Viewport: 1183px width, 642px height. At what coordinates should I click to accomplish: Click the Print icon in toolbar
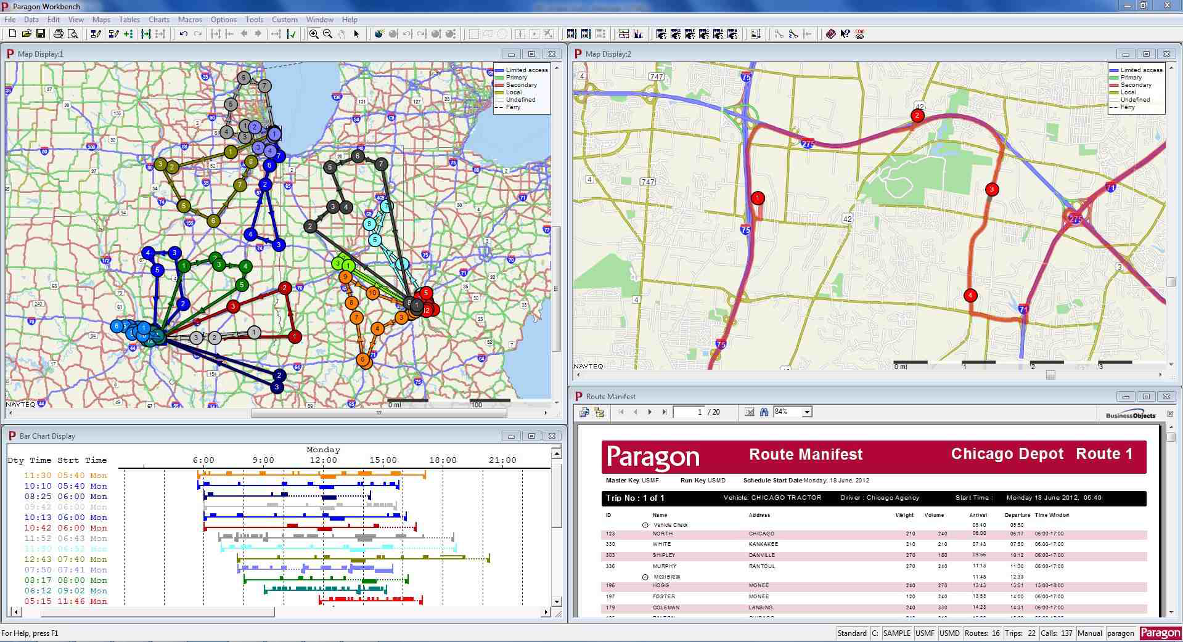click(x=58, y=34)
